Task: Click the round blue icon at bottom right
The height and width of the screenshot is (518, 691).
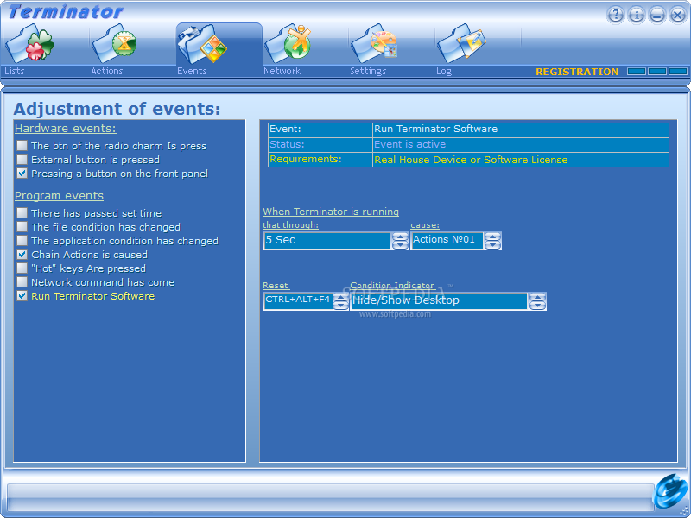Action: point(670,491)
